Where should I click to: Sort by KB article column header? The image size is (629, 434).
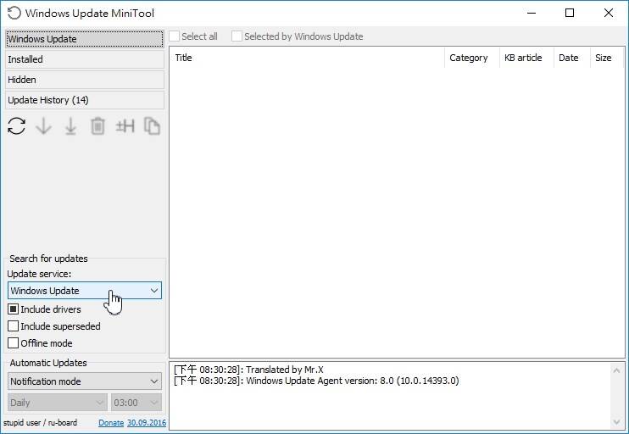pos(526,58)
